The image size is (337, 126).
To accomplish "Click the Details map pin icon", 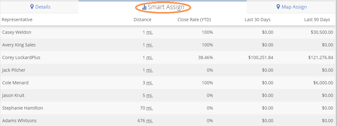I will 32,7.
